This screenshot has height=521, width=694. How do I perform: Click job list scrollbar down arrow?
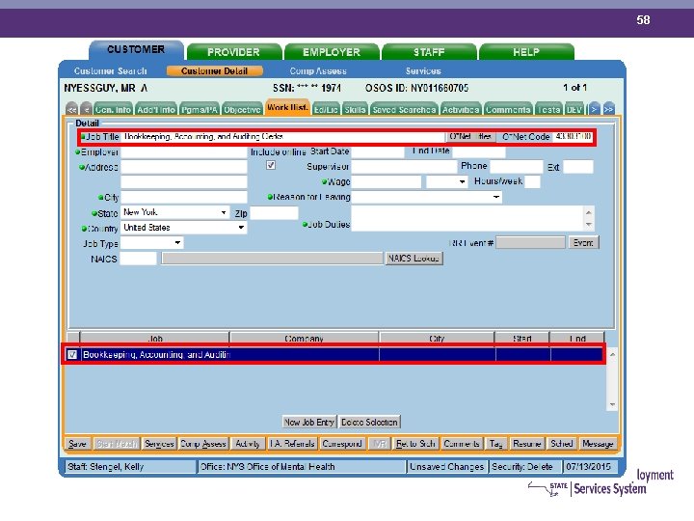pos(612,404)
